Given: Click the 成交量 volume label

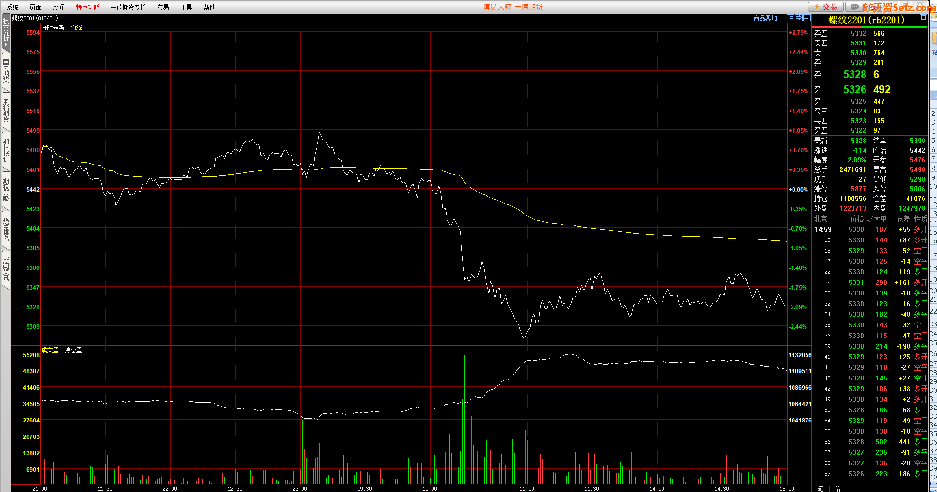Looking at the screenshot, I should coord(50,350).
